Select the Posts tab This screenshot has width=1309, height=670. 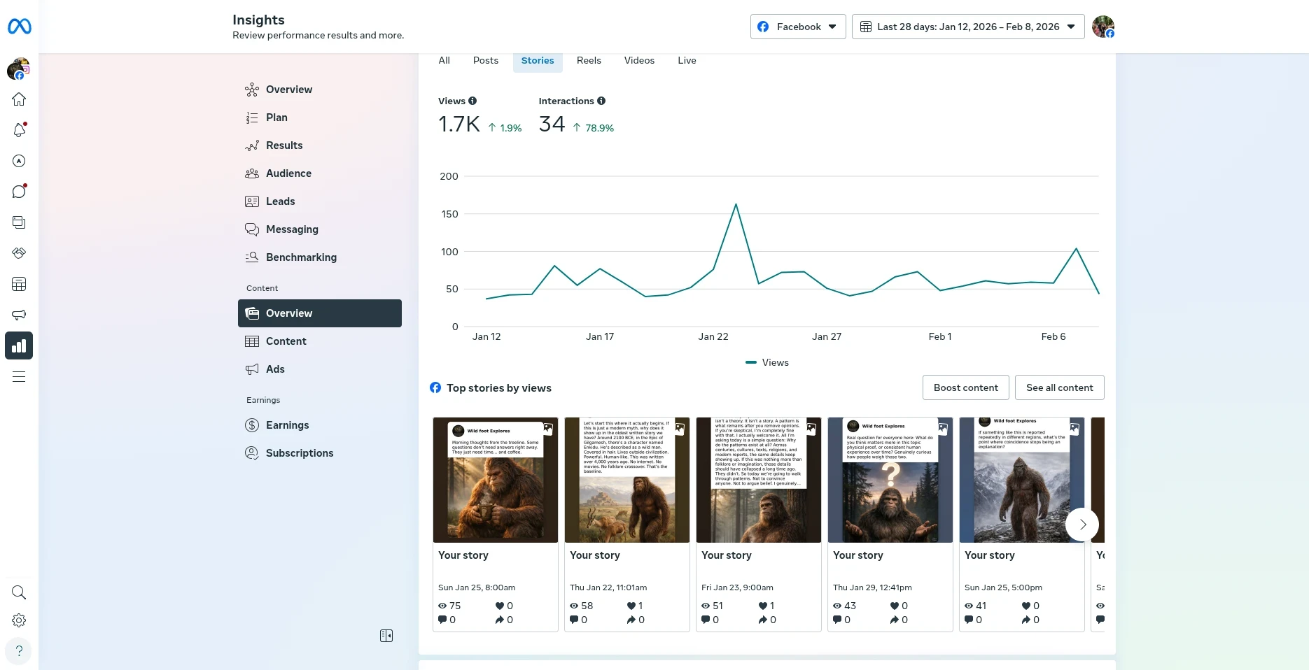(485, 61)
